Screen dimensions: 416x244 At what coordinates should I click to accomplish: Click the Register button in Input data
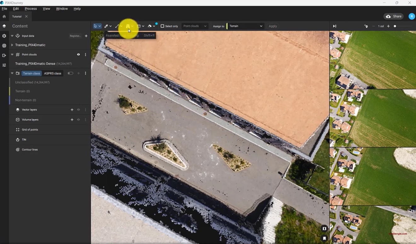(75, 36)
